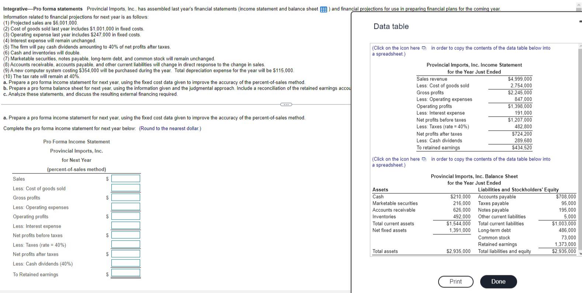This screenshot has width=582, height=293.
Task: Click the 'Round to the nearest dollar' note
Action: (170, 128)
